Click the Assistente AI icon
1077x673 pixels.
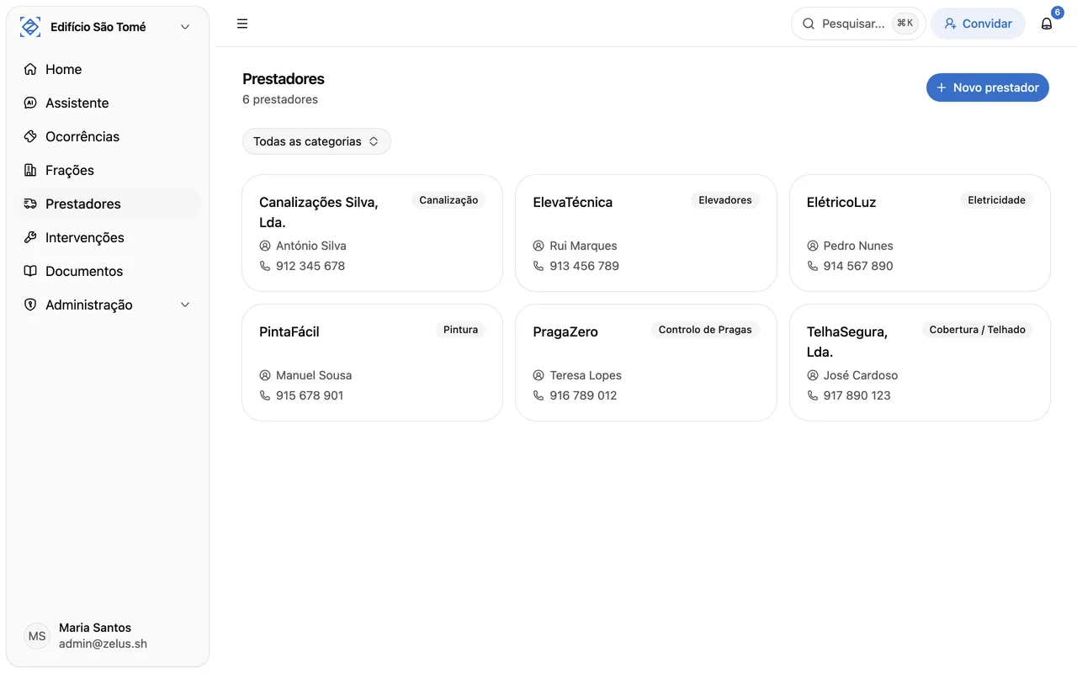(30, 103)
